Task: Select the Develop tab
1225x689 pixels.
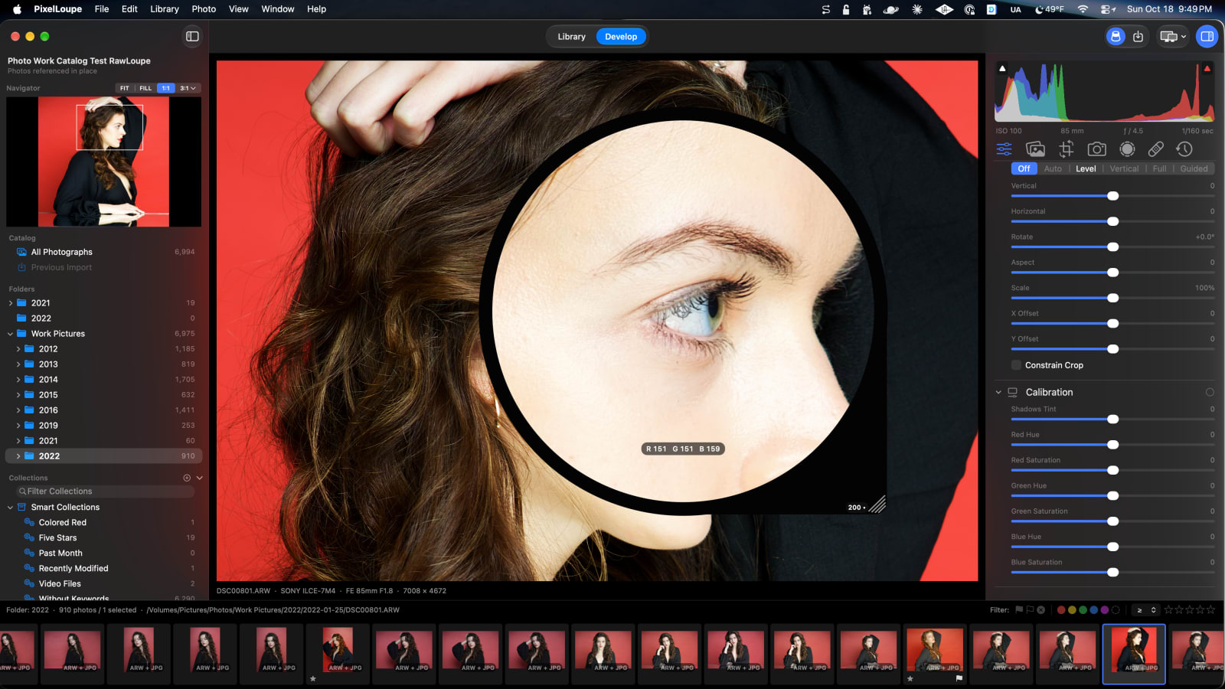Action: pos(621,37)
